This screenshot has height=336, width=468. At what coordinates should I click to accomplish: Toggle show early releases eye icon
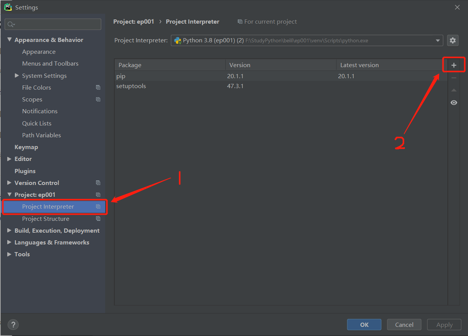pos(454,103)
